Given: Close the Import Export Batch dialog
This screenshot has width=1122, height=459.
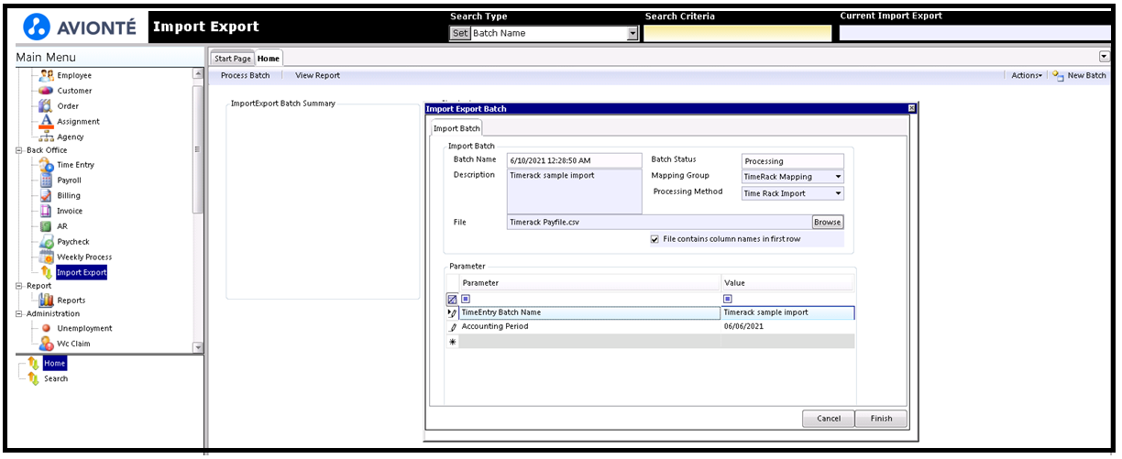Looking at the screenshot, I should (x=912, y=108).
